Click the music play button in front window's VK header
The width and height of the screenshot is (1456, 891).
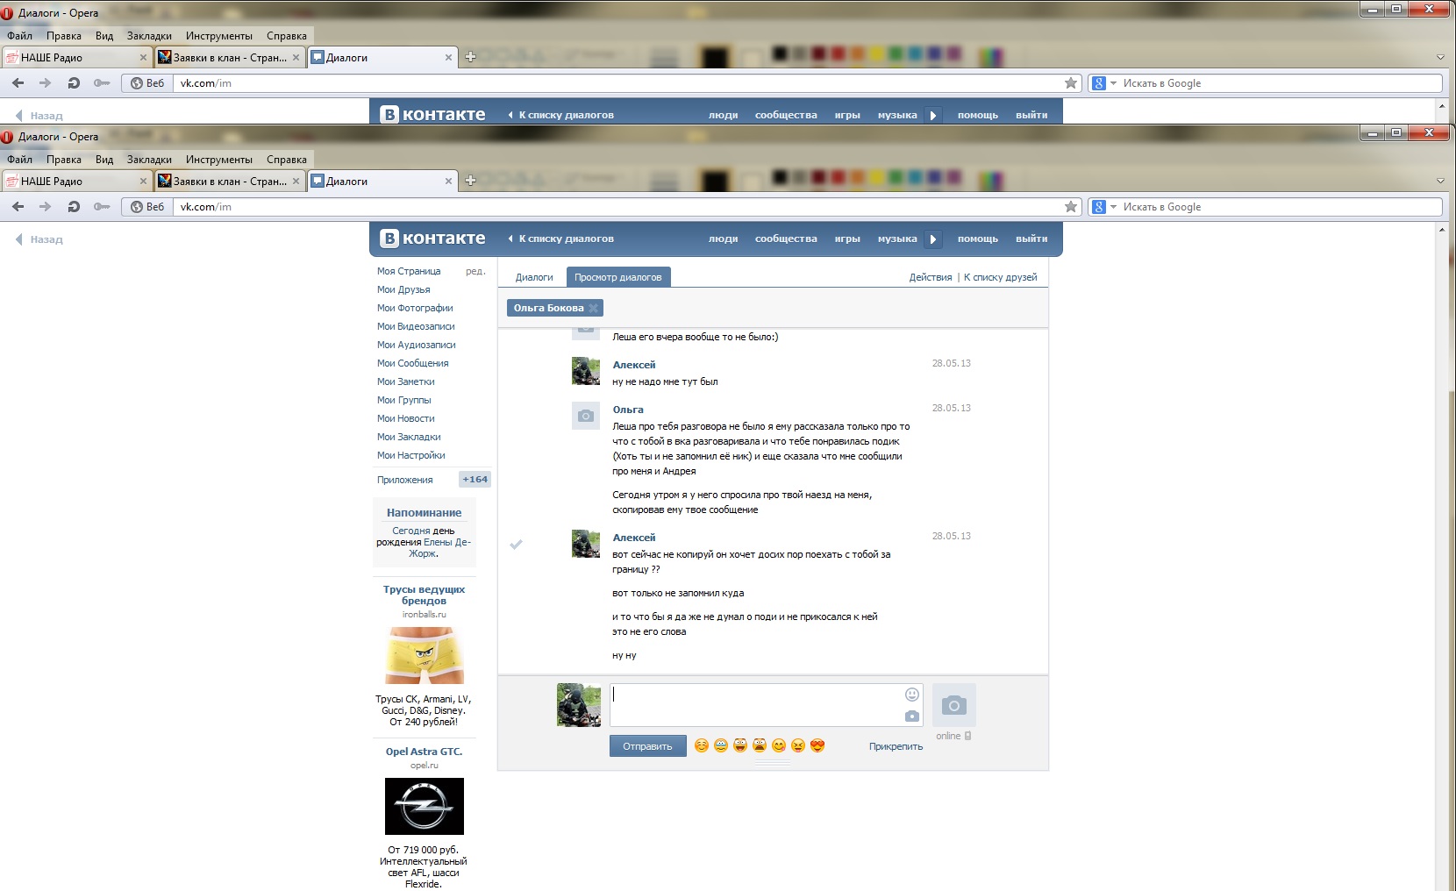pos(932,239)
